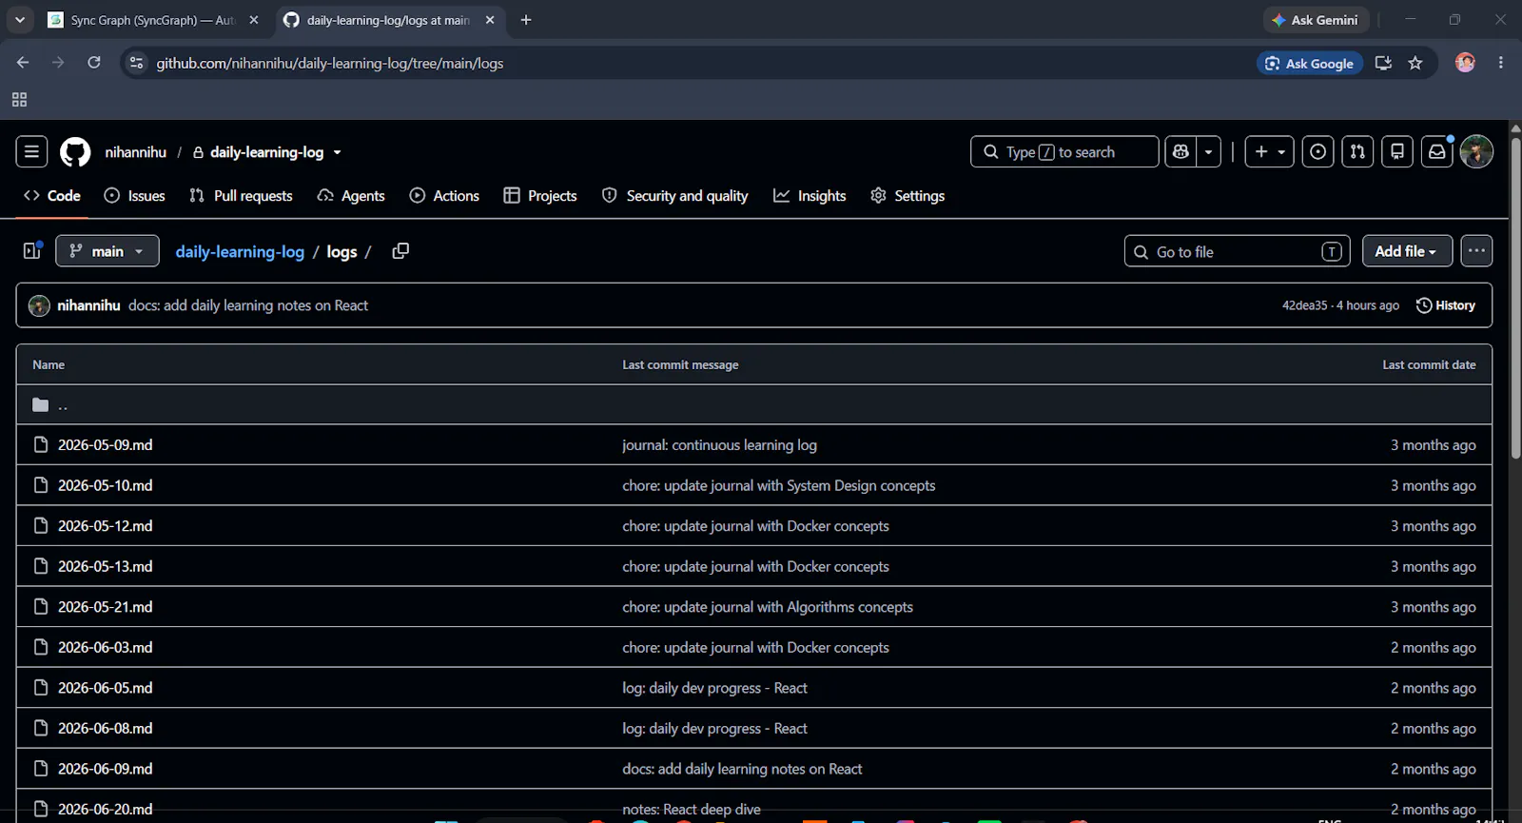Switch to the Issues tab
The height and width of the screenshot is (823, 1522).
click(x=134, y=195)
